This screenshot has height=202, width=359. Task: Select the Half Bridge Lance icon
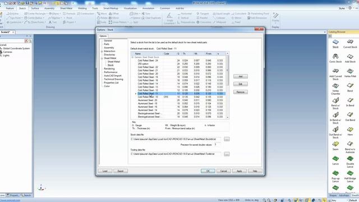(x=350, y=173)
